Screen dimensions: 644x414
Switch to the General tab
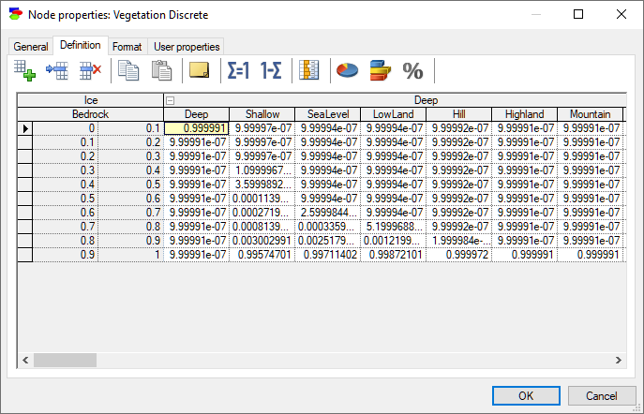point(31,47)
